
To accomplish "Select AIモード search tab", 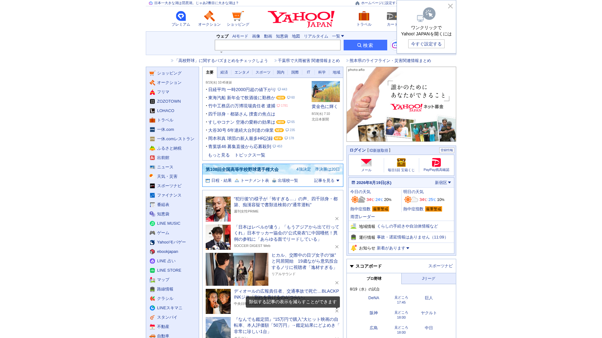I will click(240, 36).
